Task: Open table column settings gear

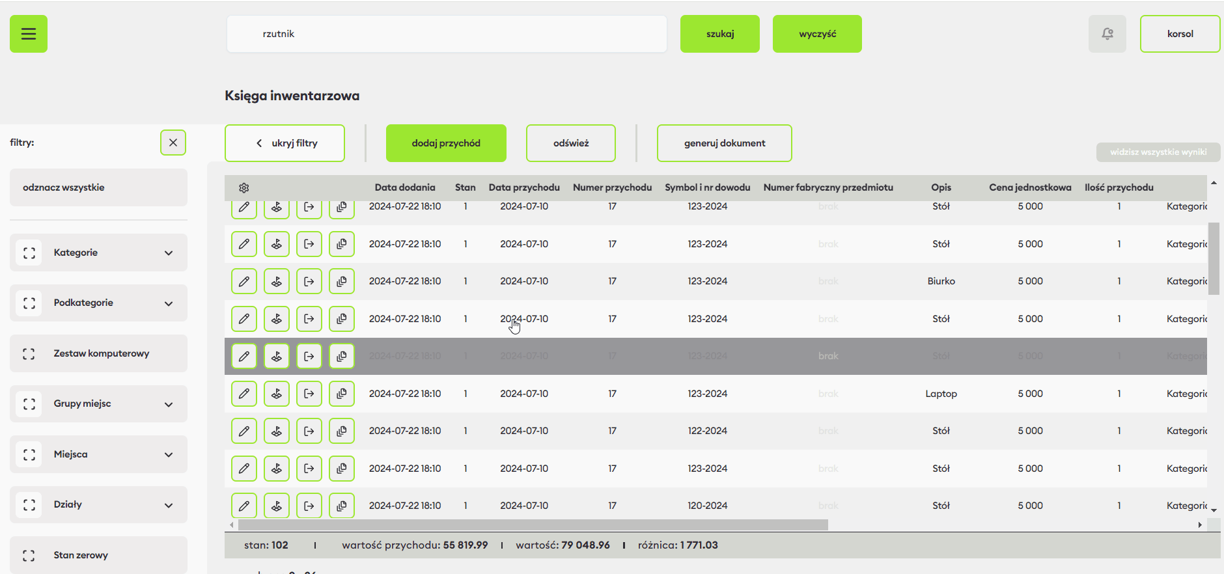Action: click(244, 188)
